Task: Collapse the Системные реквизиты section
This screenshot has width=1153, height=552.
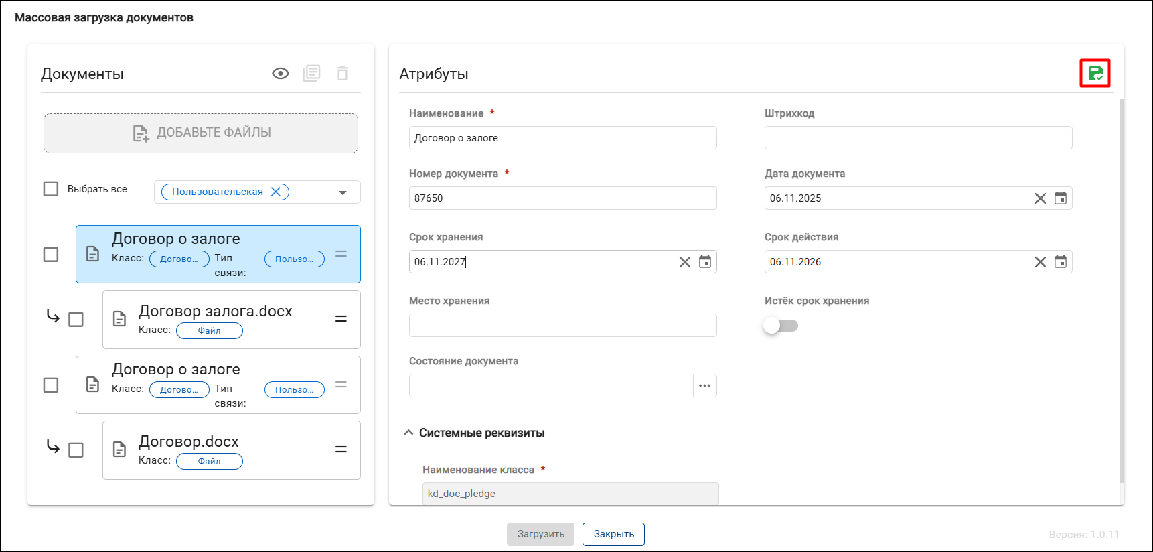Action: [x=408, y=433]
